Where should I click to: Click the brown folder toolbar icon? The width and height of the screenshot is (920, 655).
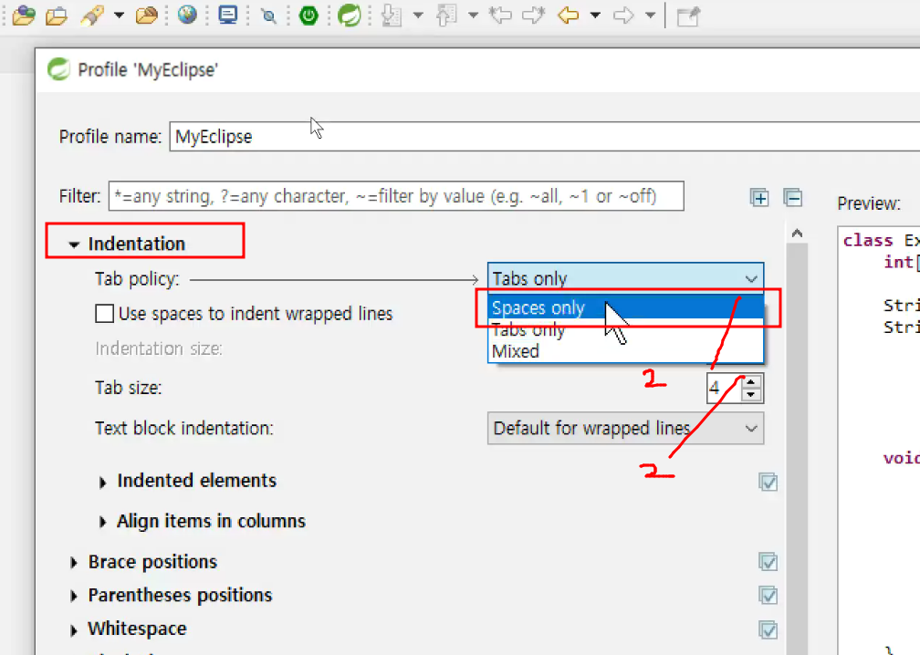pyautogui.click(x=146, y=16)
